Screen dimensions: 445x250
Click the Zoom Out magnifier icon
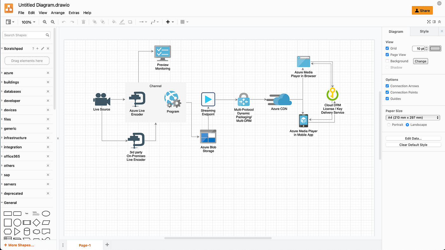[53, 22]
